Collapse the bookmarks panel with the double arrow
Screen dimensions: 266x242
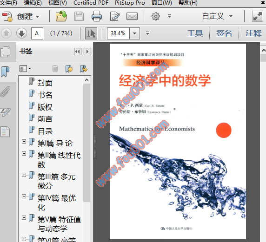[78, 52]
